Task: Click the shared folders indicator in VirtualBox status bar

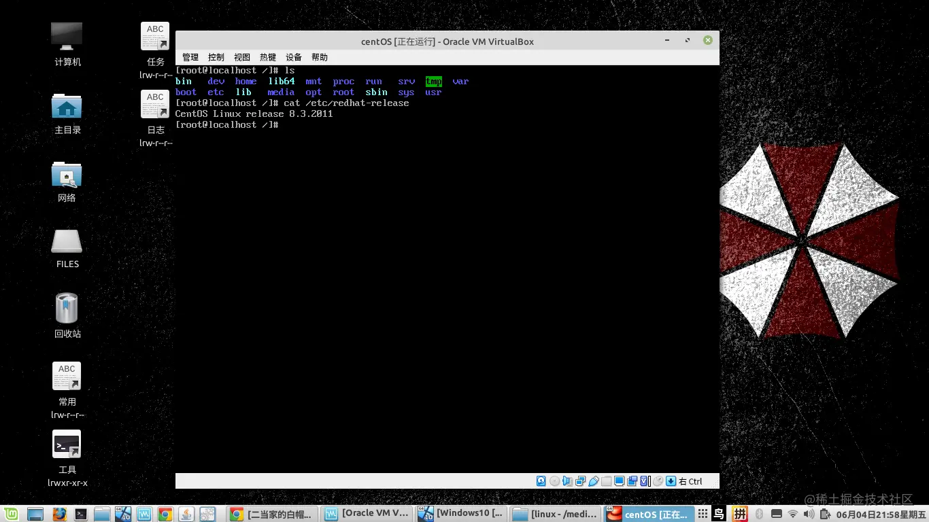Action: [606, 481]
